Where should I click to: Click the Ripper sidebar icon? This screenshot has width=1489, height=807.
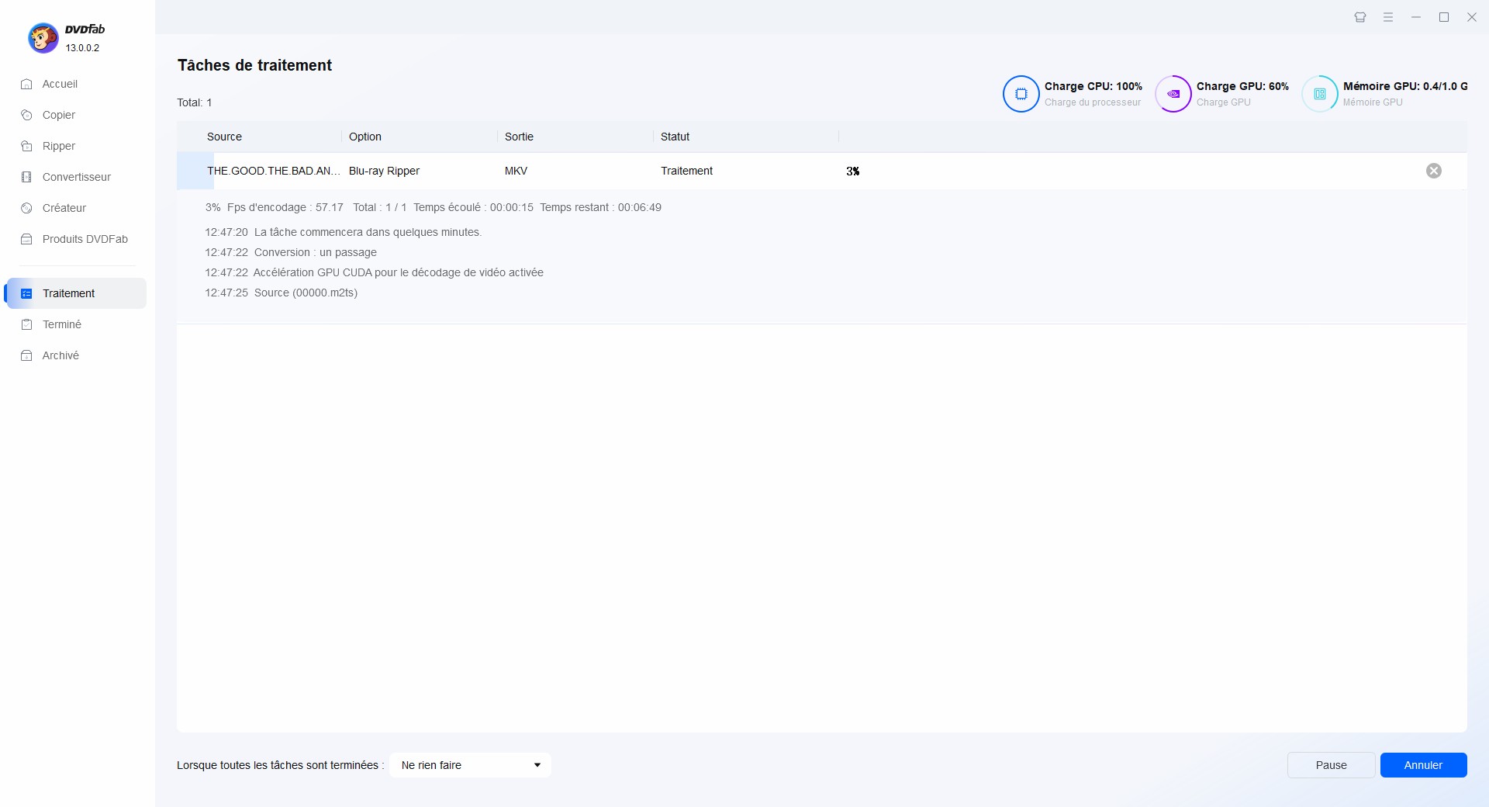pyautogui.click(x=26, y=146)
